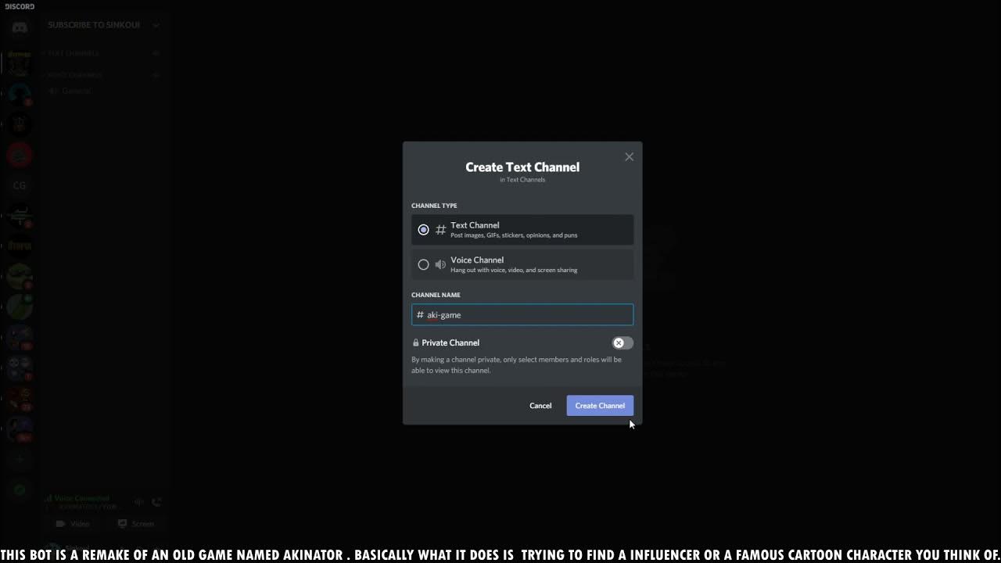Viewport: 1001px width, 563px height.
Task: Click the Cancel button
Action: point(540,405)
